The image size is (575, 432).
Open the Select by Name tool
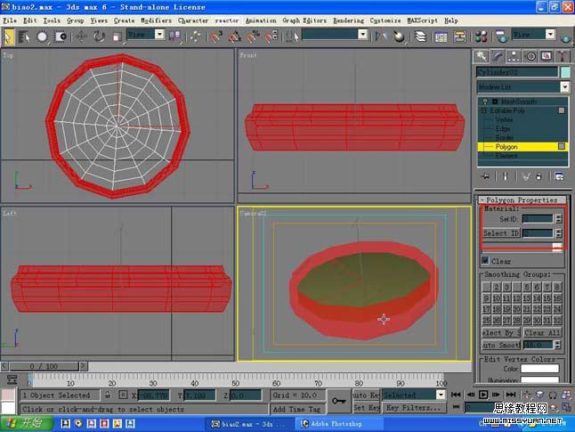pos(24,37)
